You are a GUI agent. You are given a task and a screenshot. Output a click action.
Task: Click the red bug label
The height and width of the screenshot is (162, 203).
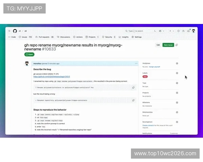point(145,77)
